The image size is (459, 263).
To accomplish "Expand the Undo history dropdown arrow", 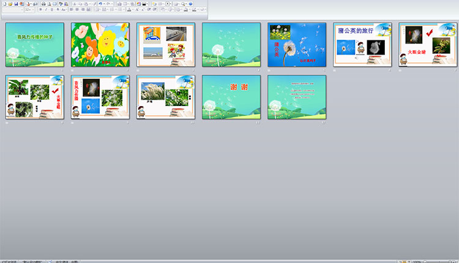I will coord(104,4).
